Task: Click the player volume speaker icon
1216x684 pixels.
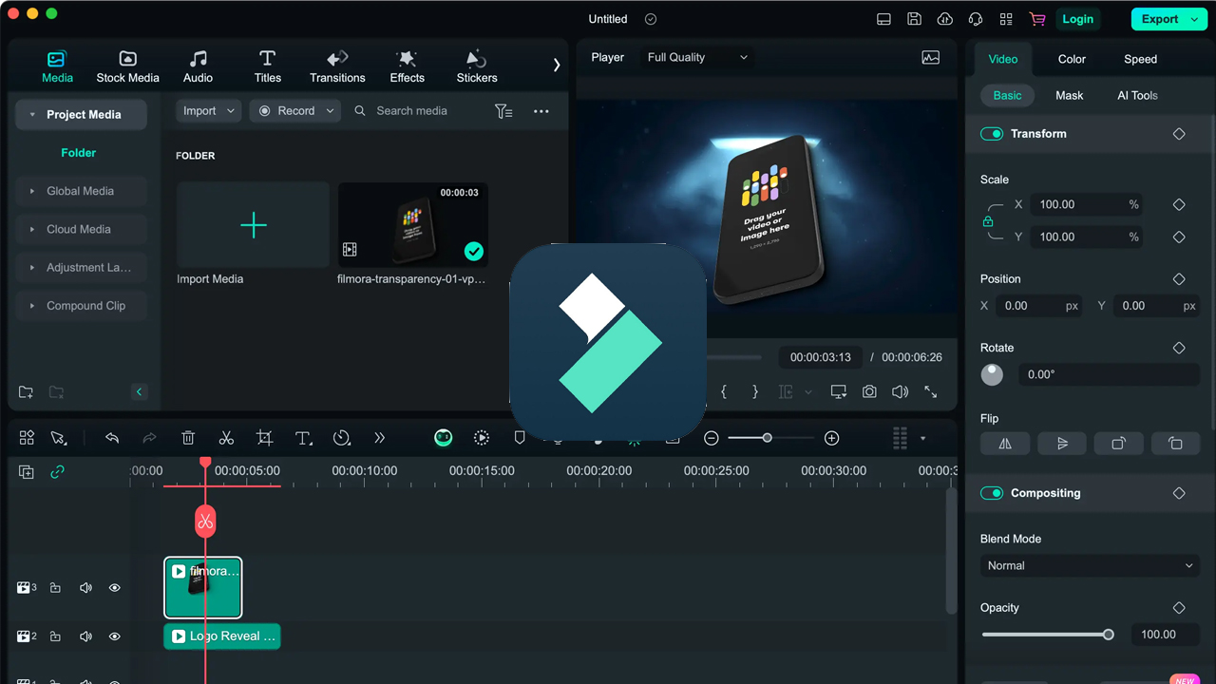Action: point(900,391)
